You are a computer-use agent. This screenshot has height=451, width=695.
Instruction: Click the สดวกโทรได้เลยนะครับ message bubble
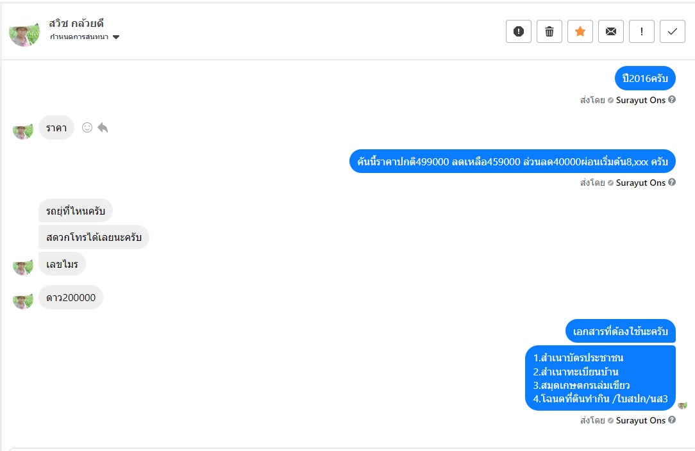(x=94, y=237)
